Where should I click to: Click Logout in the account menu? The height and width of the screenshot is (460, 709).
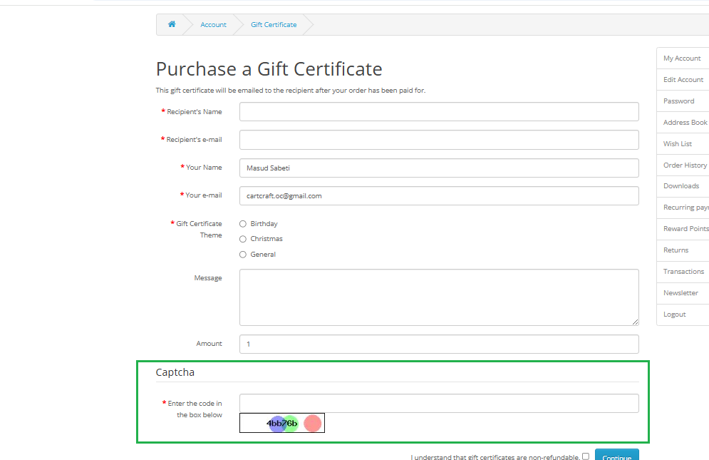tap(674, 314)
